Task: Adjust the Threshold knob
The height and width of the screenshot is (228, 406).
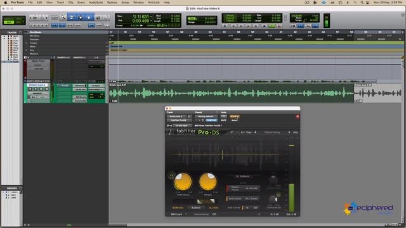Action: (x=183, y=182)
